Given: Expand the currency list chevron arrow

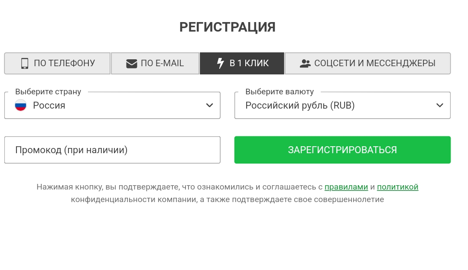Looking at the screenshot, I should tap(440, 105).
